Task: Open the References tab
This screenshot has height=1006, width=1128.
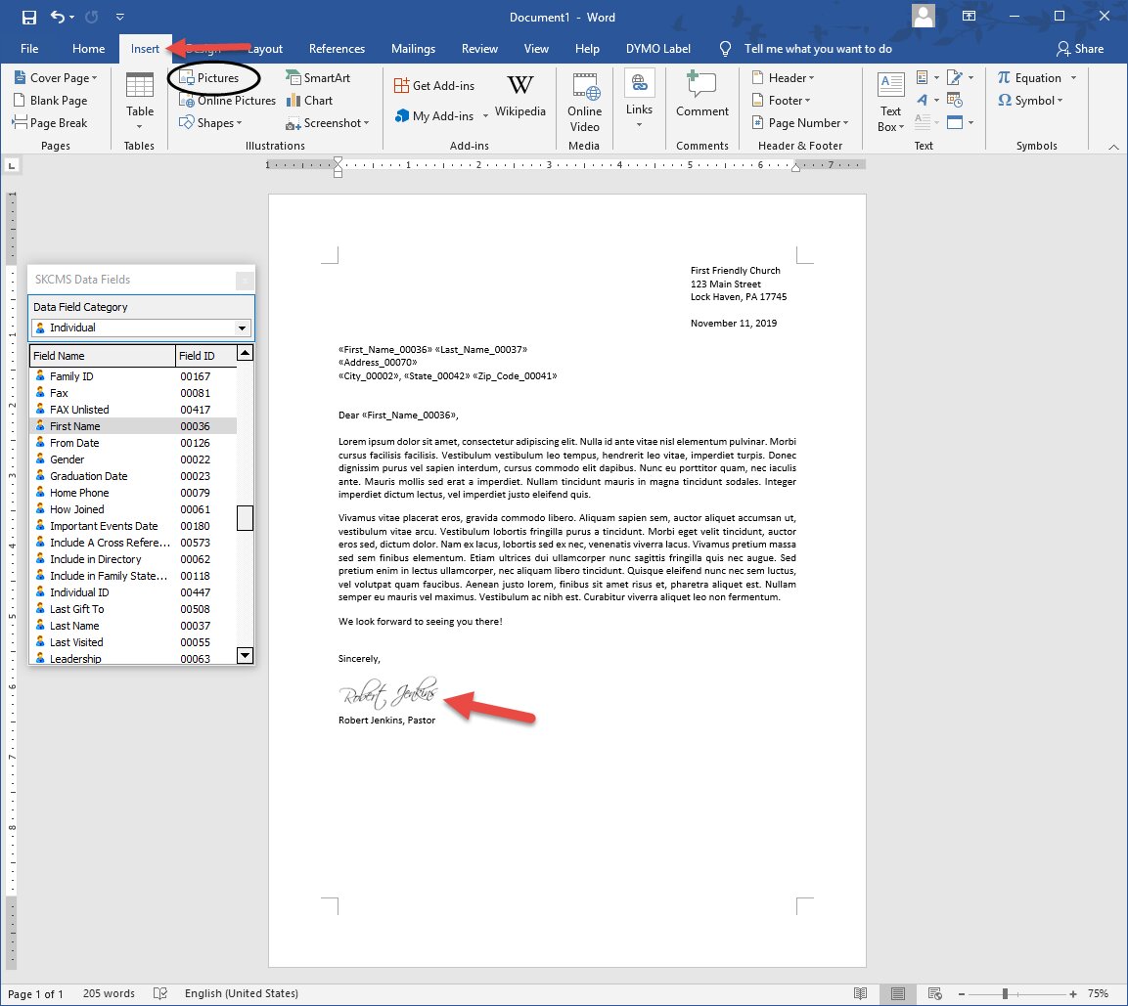Action: 337,49
